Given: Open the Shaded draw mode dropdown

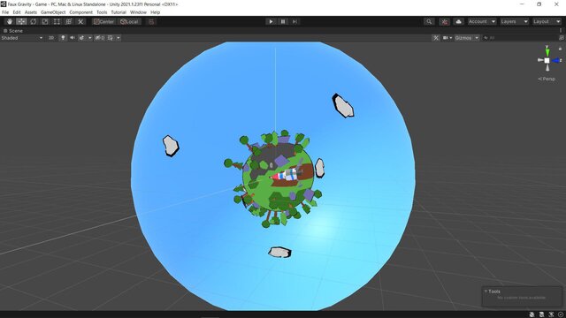Looking at the screenshot, I should (x=22, y=38).
